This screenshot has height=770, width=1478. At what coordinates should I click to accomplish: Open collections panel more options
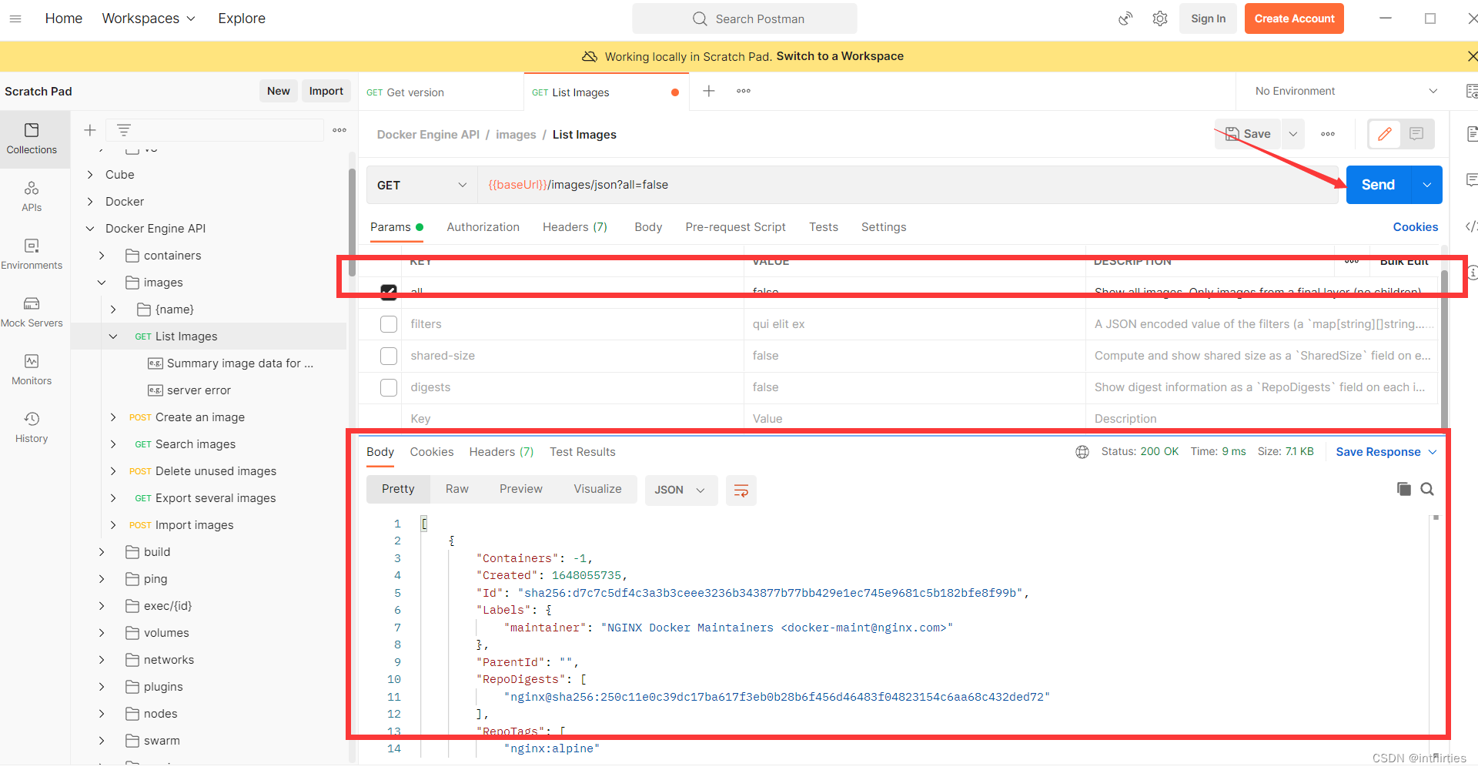[x=339, y=130]
